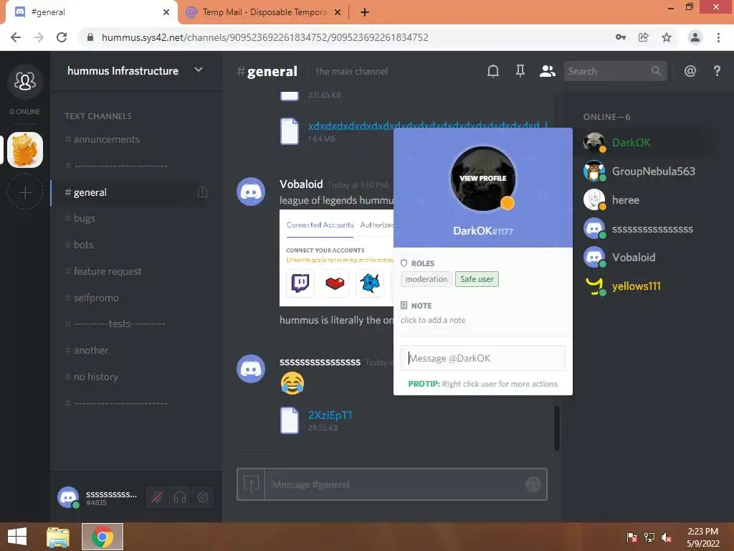Screen dimensions: 734x551
Task: Show pinned messages pin icon
Action: point(520,71)
